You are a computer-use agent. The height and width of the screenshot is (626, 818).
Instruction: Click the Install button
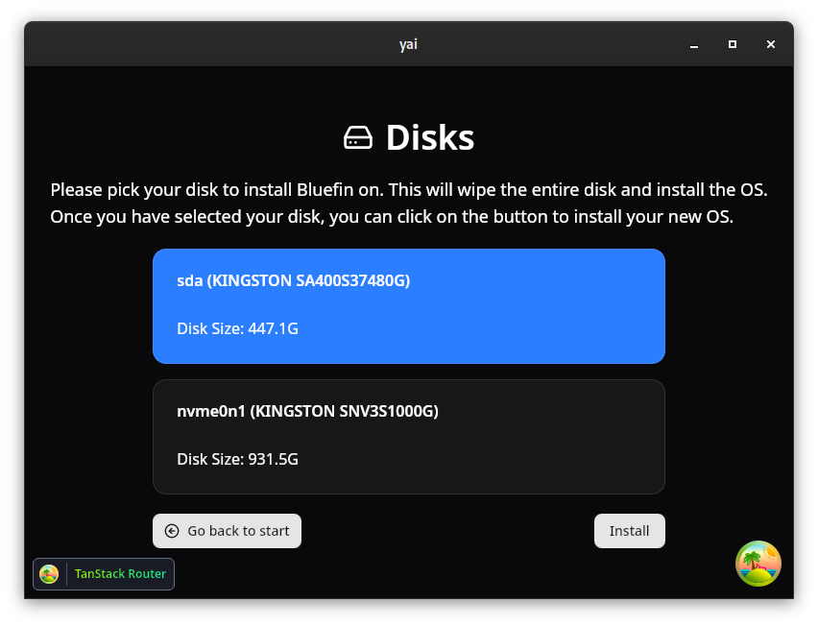[629, 531]
